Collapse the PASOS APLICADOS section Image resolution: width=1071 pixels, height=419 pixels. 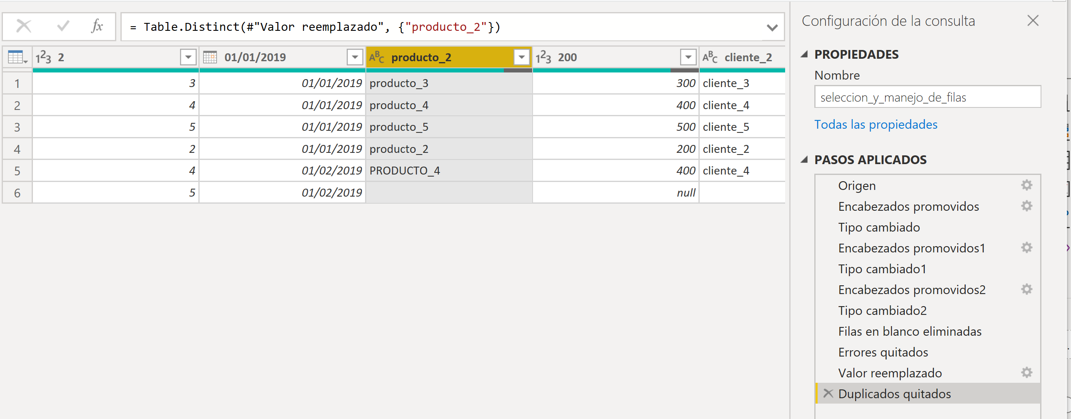coord(804,160)
